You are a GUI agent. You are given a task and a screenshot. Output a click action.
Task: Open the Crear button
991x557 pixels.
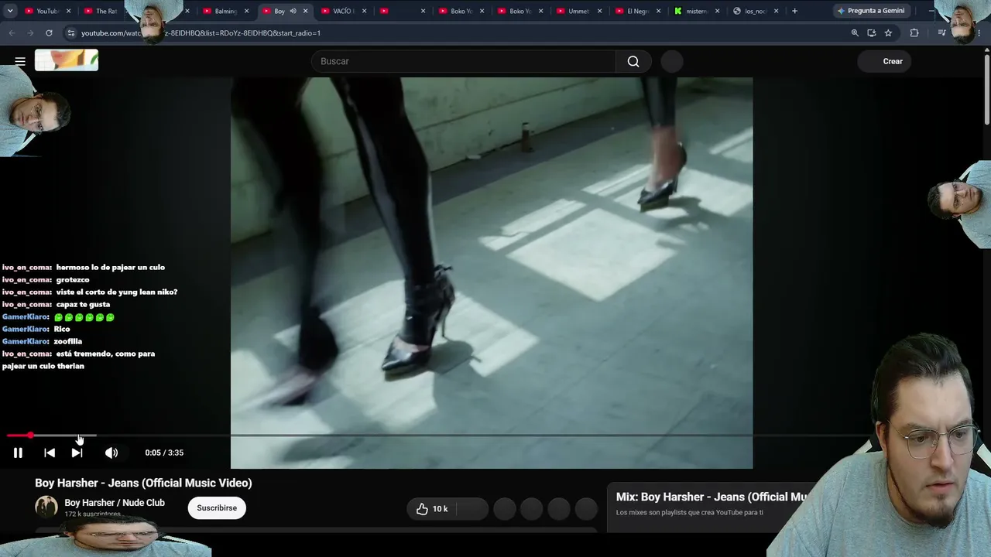click(886, 61)
